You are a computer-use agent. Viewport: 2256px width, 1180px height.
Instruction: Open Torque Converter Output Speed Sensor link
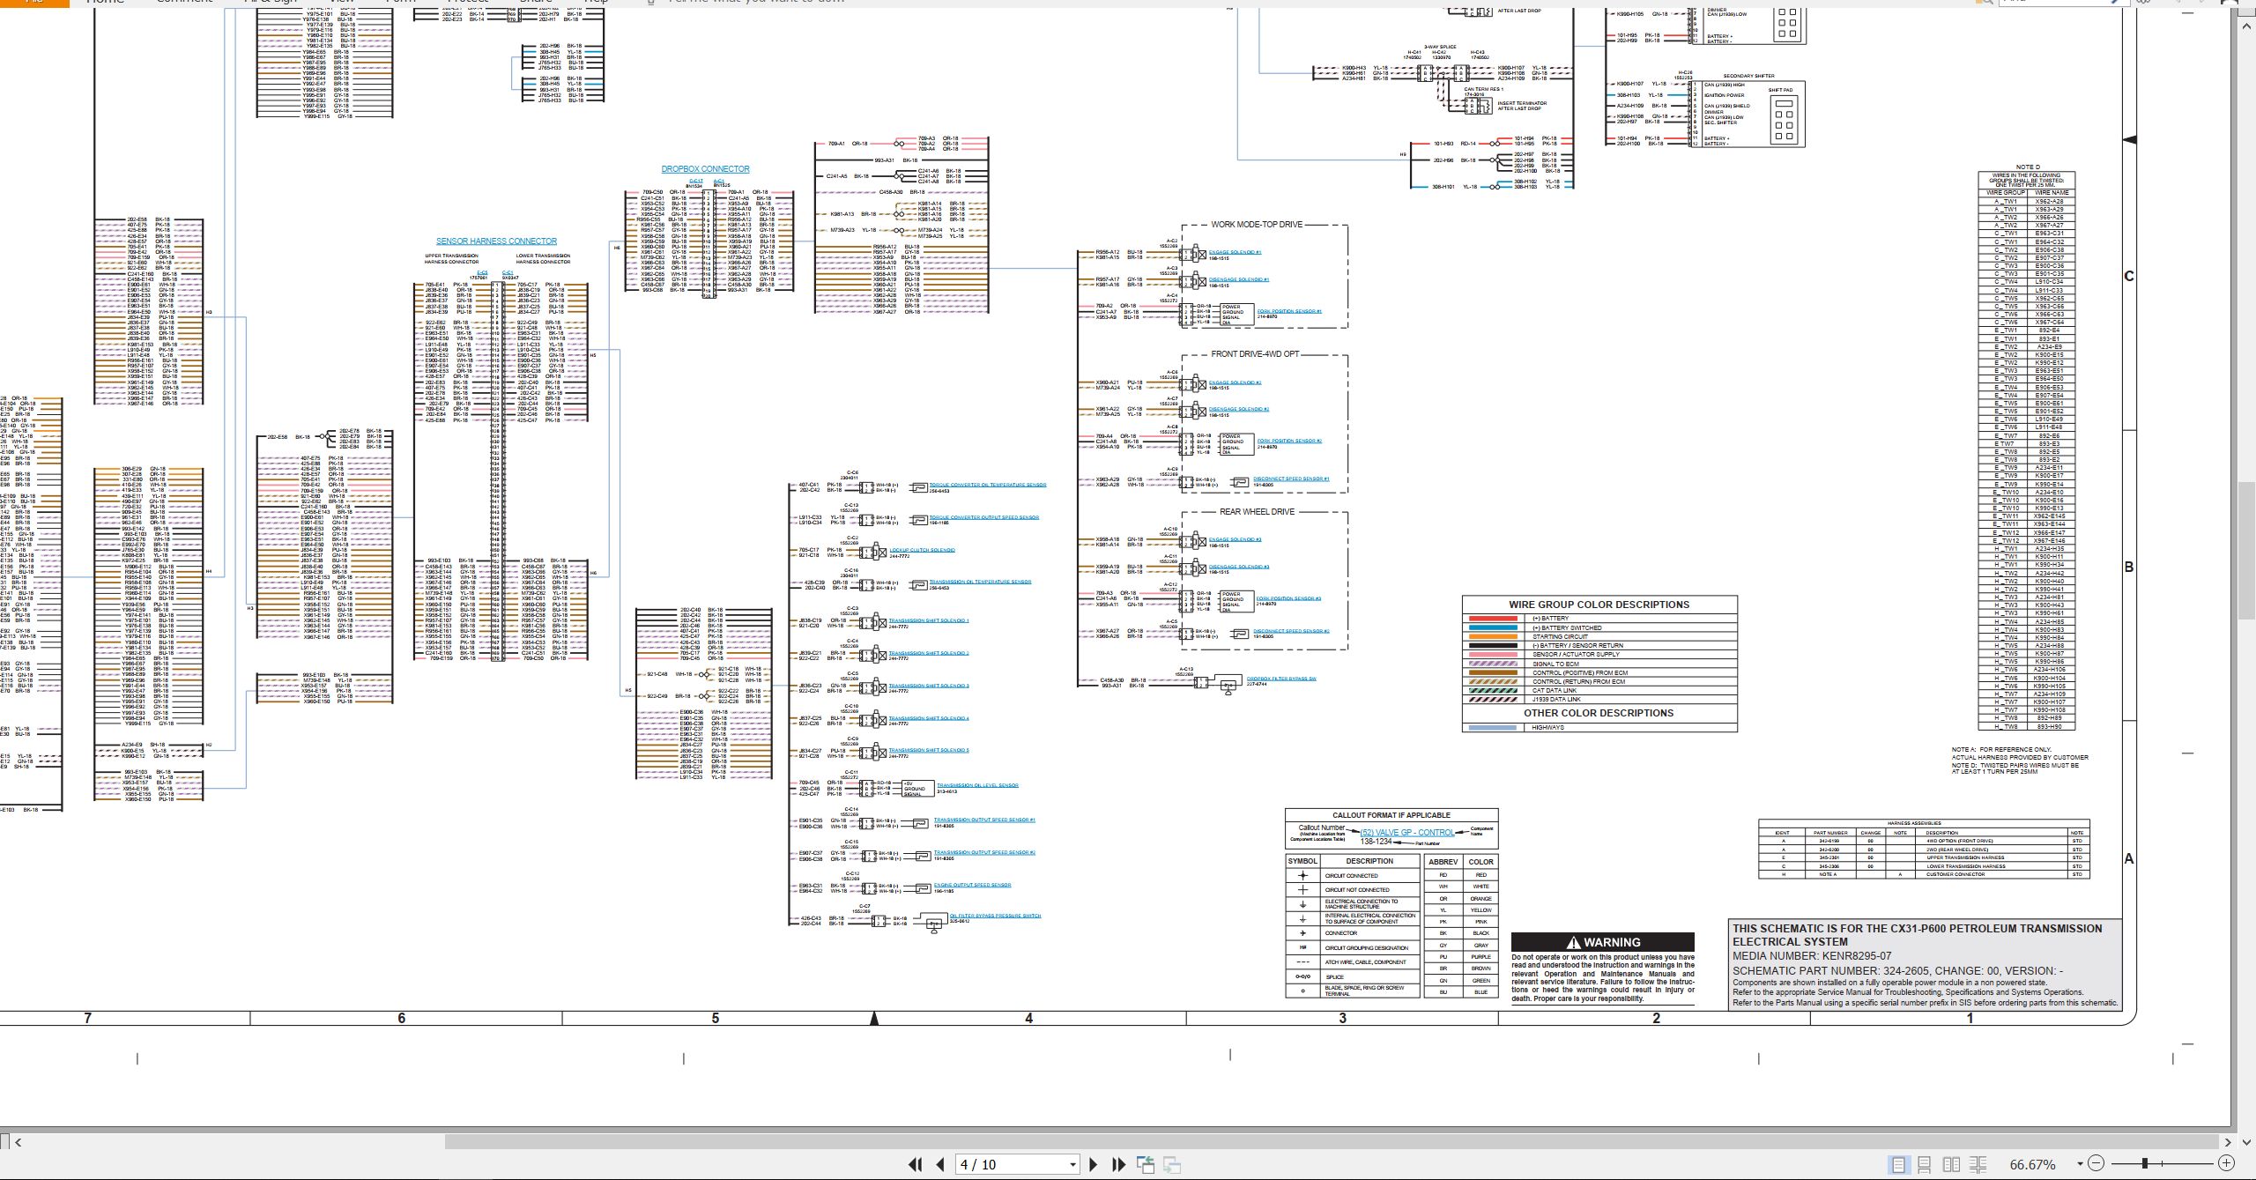coord(984,517)
